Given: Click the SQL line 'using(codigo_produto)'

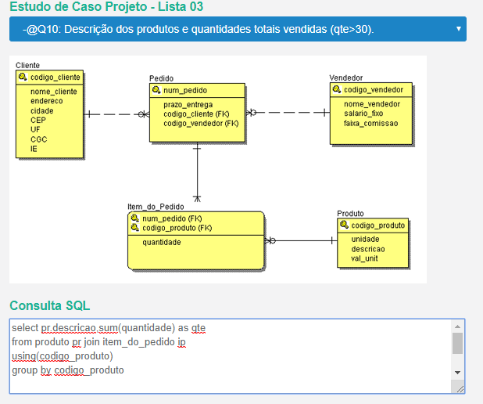Looking at the screenshot, I should click(63, 356).
